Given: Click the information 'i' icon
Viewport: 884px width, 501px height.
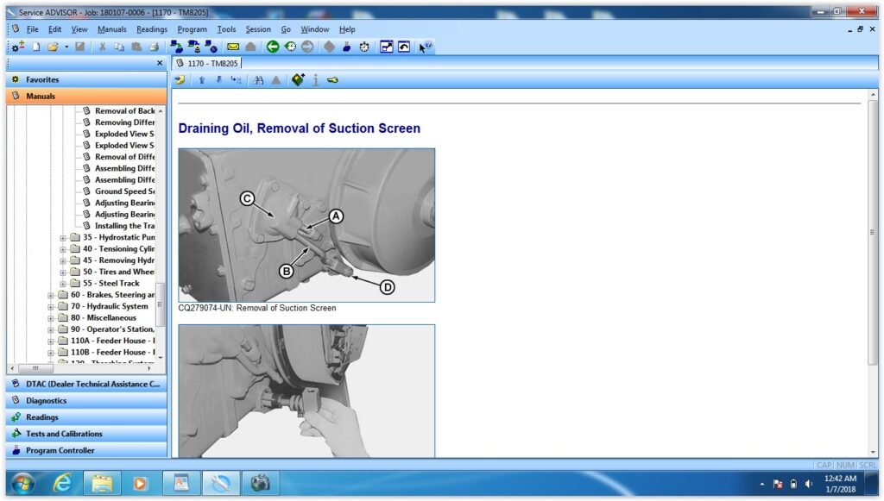Looking at the screenshot, I should (316, 79).
